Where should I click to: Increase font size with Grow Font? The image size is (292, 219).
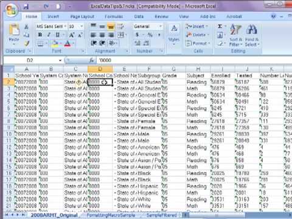point(71,35)
